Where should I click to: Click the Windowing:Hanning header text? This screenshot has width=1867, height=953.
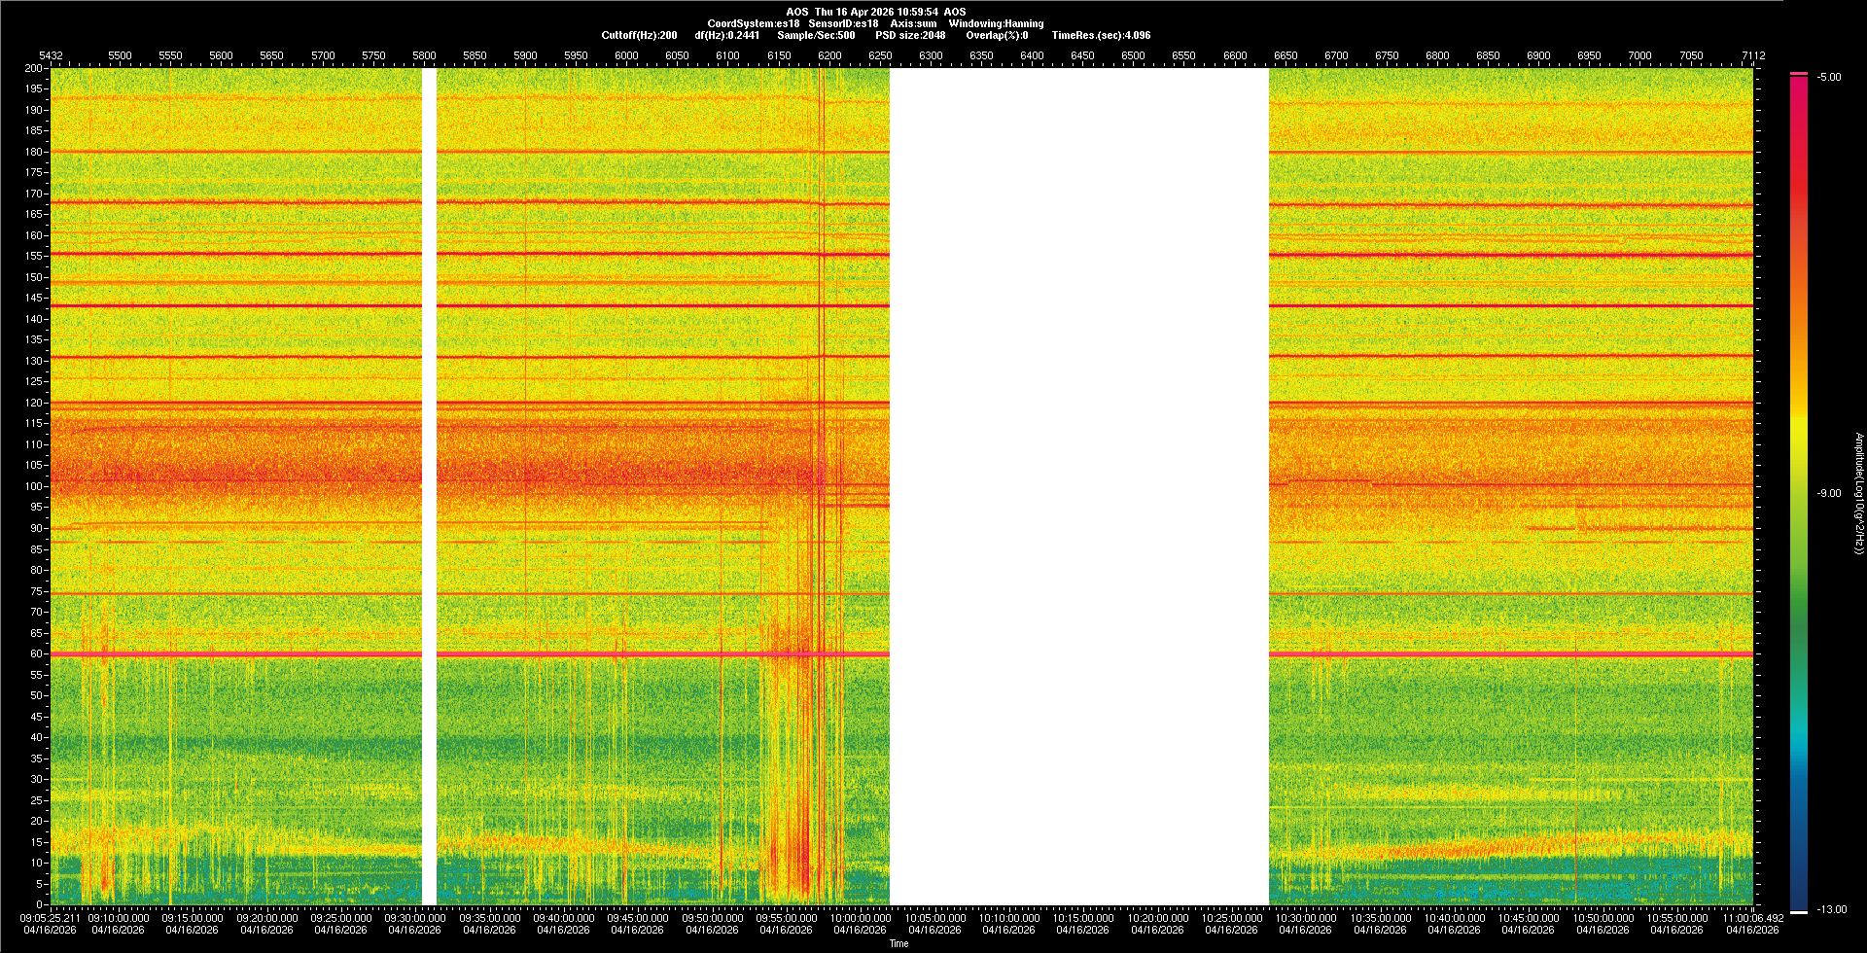click(x=996, y=24)
